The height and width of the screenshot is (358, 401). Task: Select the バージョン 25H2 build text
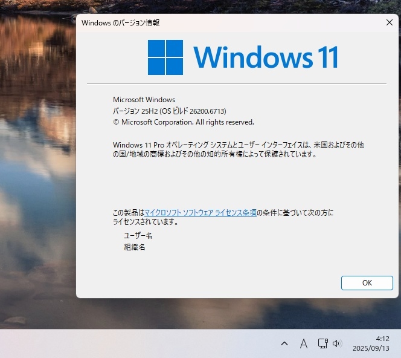click(170, 111)
